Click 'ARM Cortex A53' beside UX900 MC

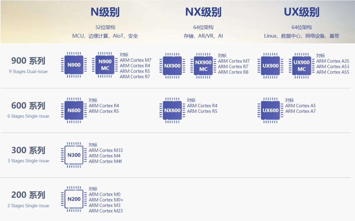(333, 67)
